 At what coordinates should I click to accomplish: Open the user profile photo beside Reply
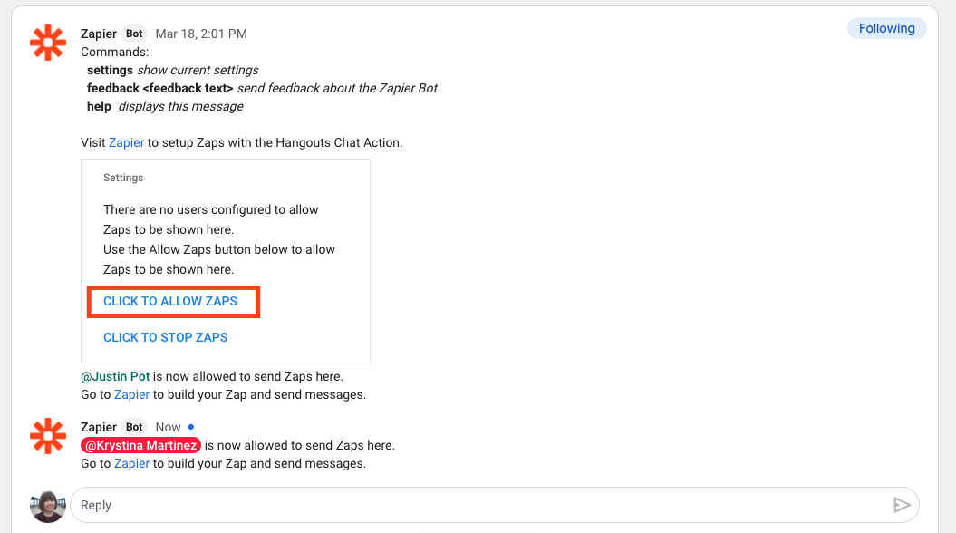pos(47,506)
